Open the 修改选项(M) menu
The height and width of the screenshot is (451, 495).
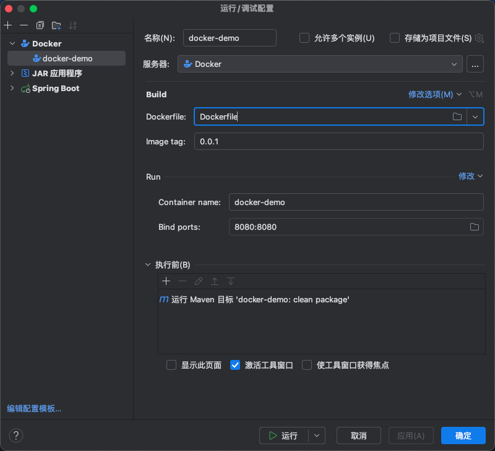pyautogui.click(x=435, y=94)
